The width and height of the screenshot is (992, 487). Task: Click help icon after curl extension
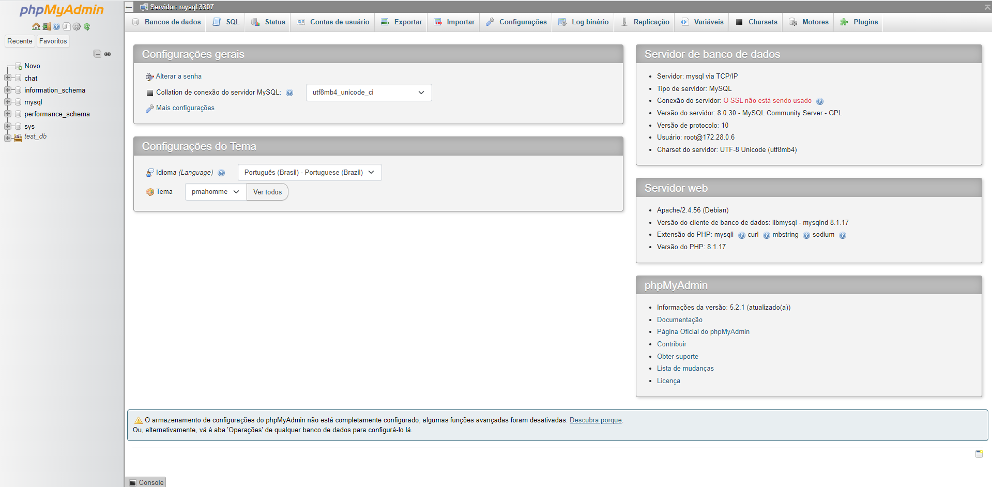767,235
